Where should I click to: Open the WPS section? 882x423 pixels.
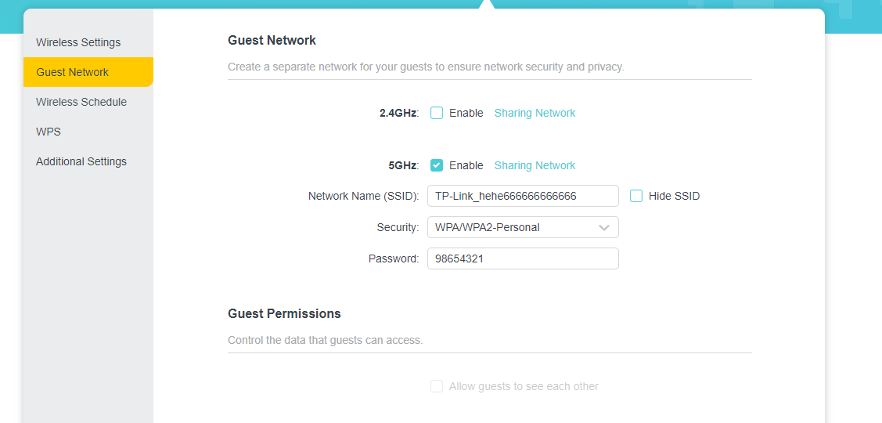49,132
